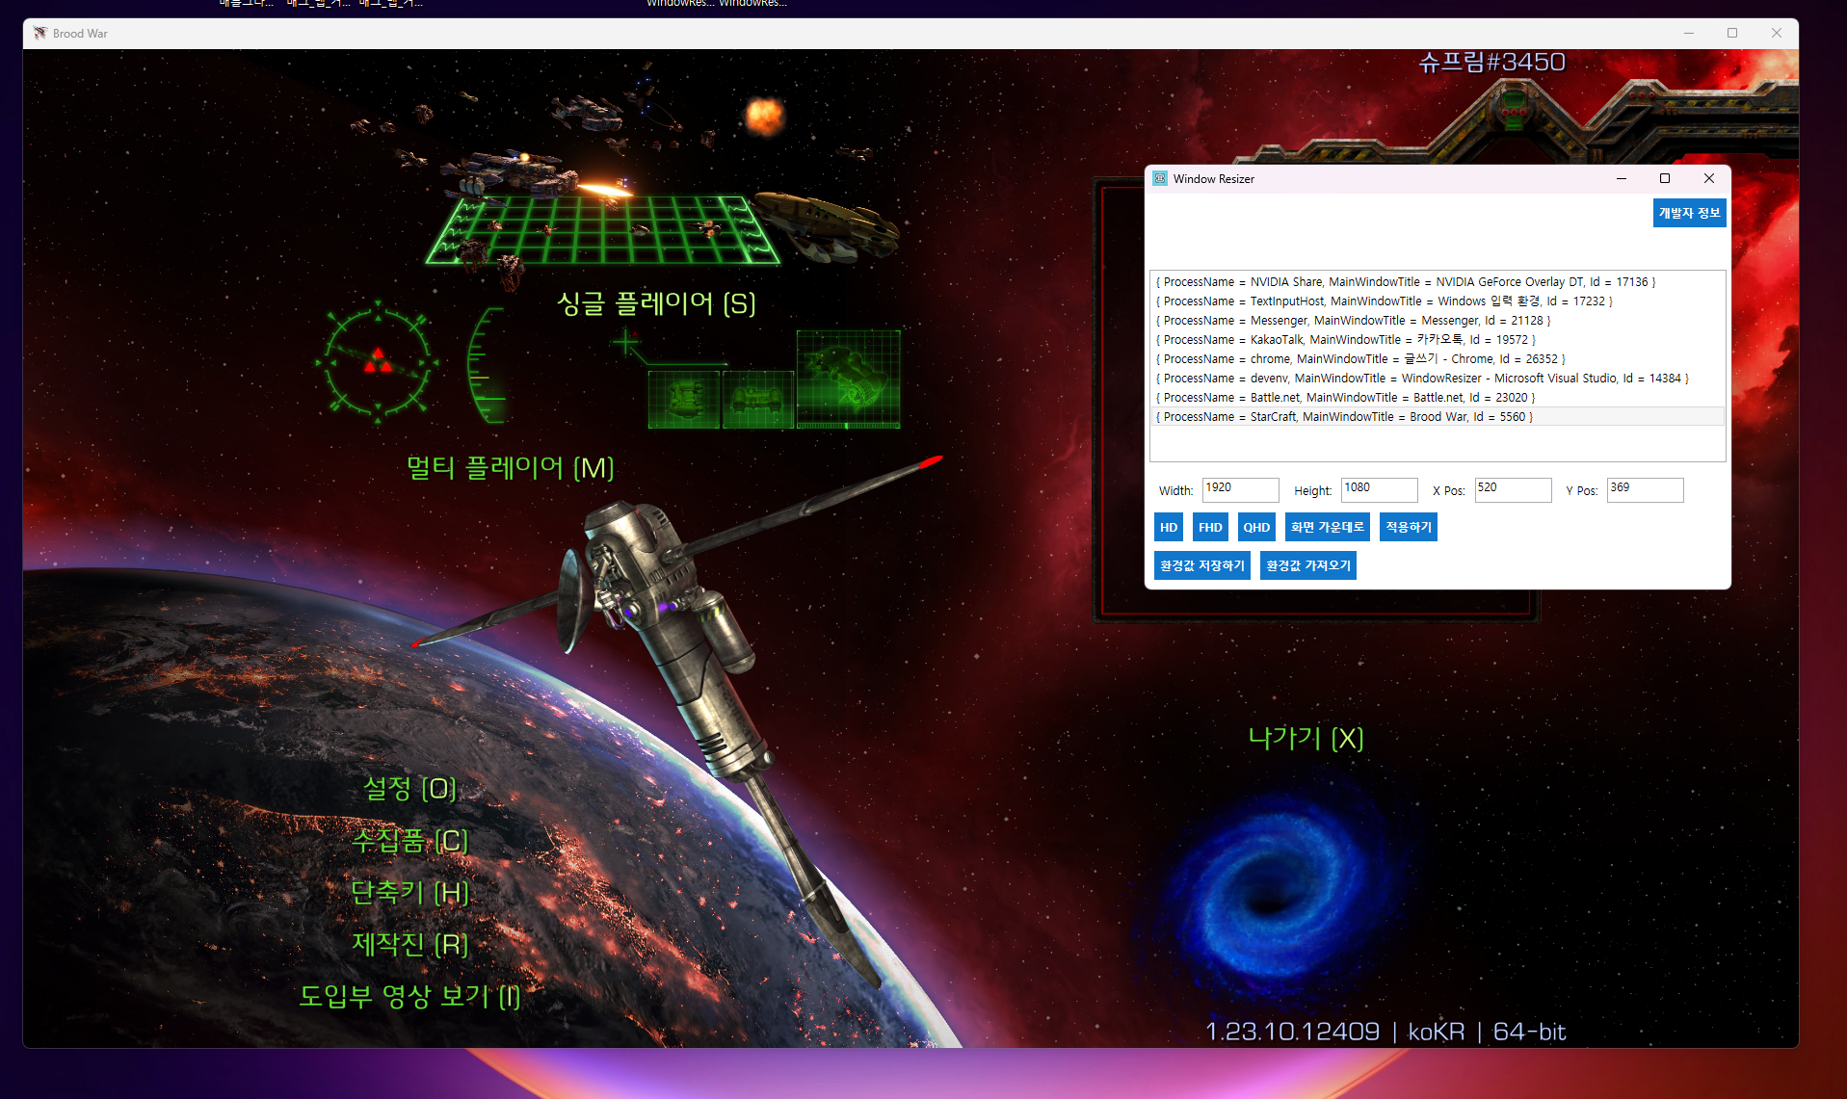Click the 개발자 정보 developer info button
This screenshot has width=1847, height=1099.
click(x=1689, y=213)
